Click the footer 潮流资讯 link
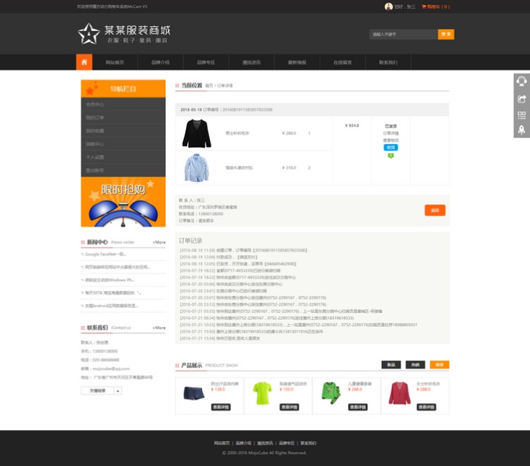Screen dimensions: 530x466 pyautogui.click(x=265, y=443)
